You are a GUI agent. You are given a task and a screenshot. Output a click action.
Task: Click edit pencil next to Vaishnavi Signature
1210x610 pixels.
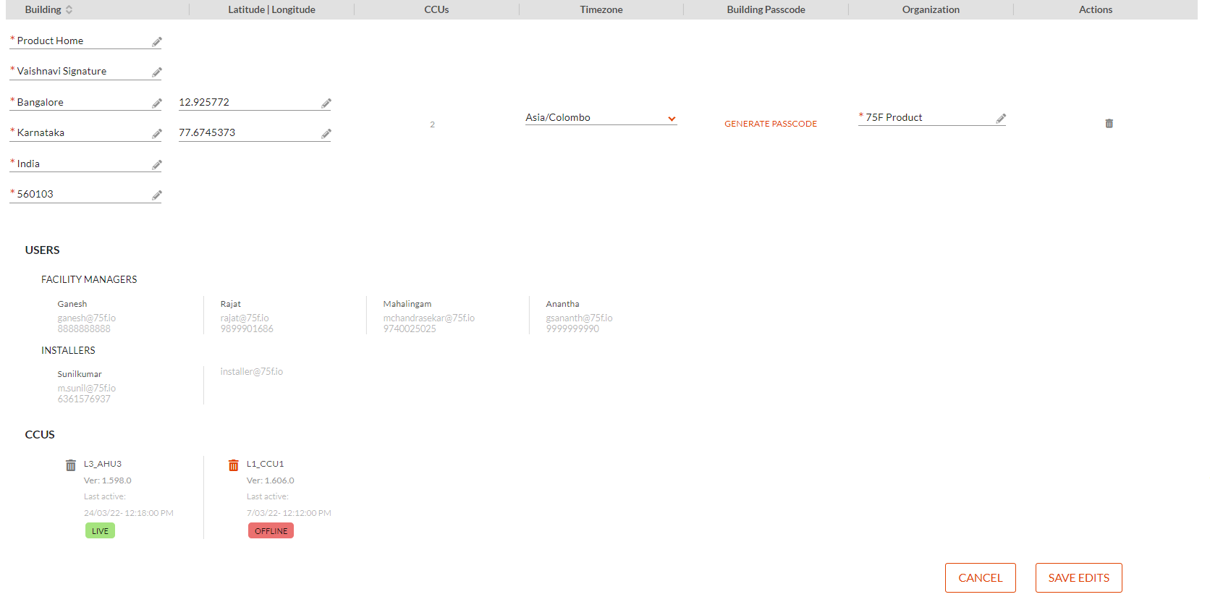[x=156, y=72]
